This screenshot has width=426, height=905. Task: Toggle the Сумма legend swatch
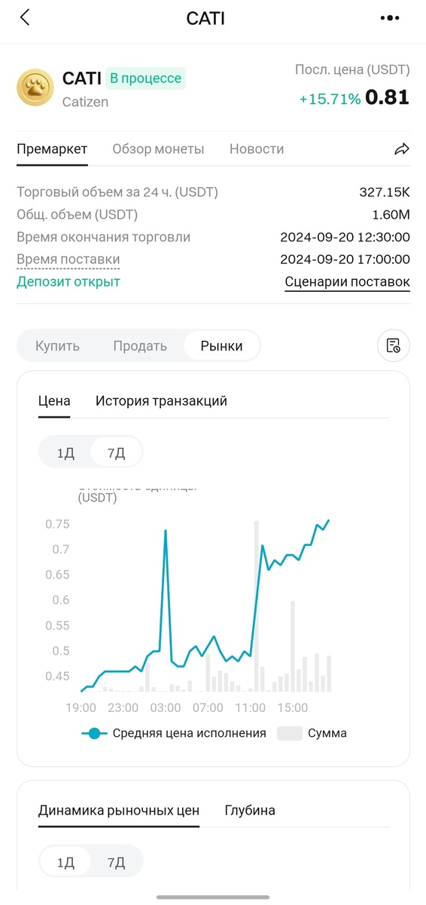tap(290, 733)
